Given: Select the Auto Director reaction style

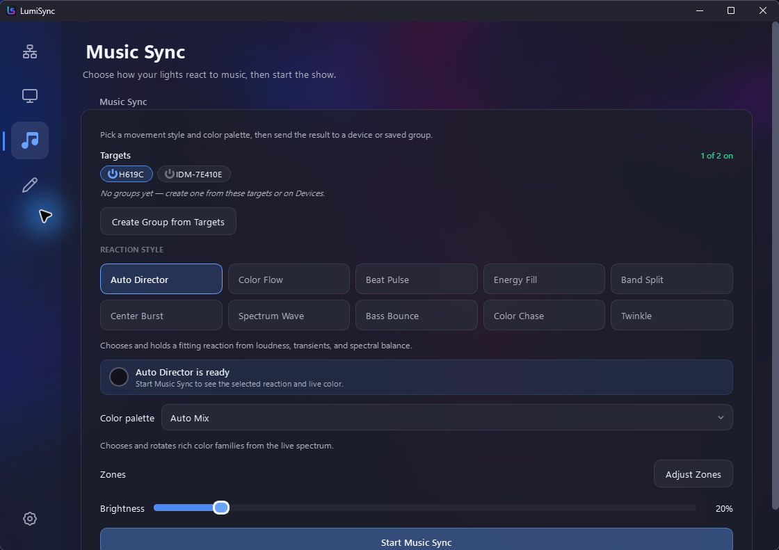Looking at the screenshot, I should click(x=161, y=280).
